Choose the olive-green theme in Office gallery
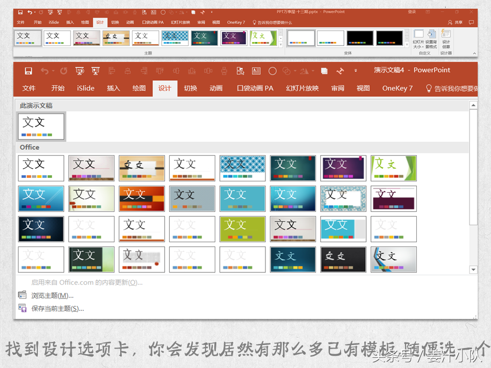491x368 pixels. click(x=242, y=229)
